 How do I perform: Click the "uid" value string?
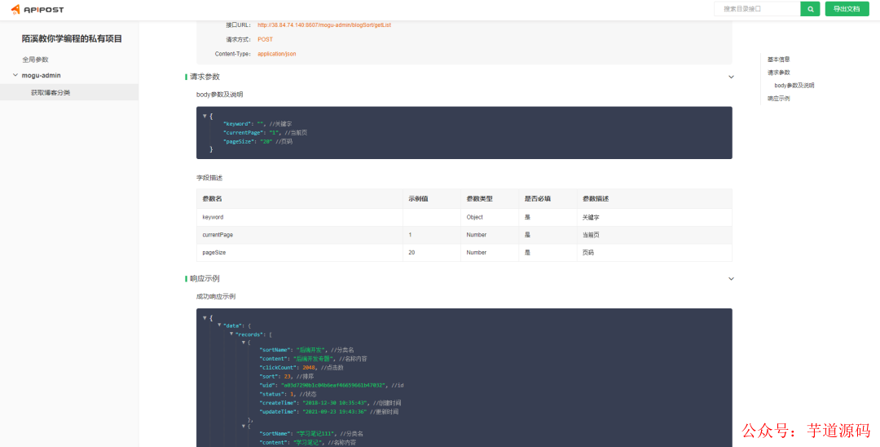332,385
